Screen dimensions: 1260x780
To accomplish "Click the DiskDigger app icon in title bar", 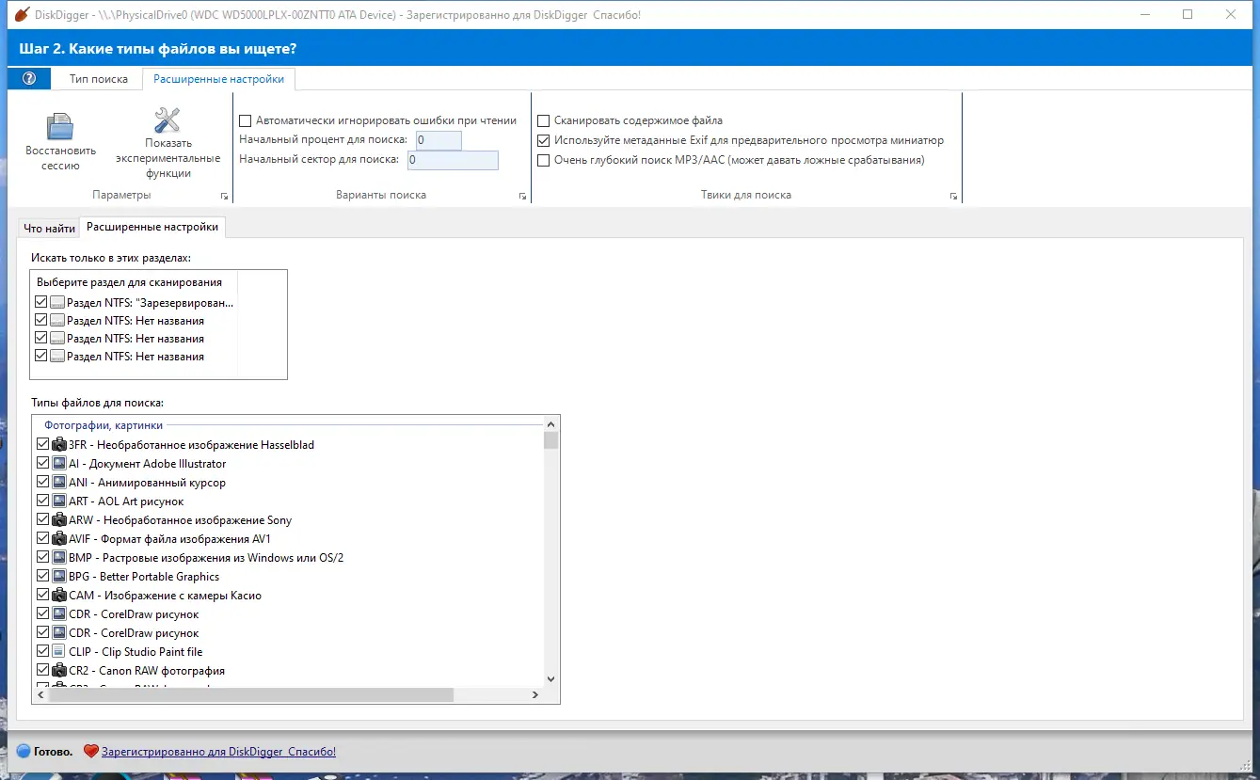I will [23, 15].
